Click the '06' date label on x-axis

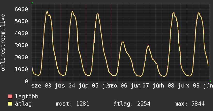[x=124, y=86]
